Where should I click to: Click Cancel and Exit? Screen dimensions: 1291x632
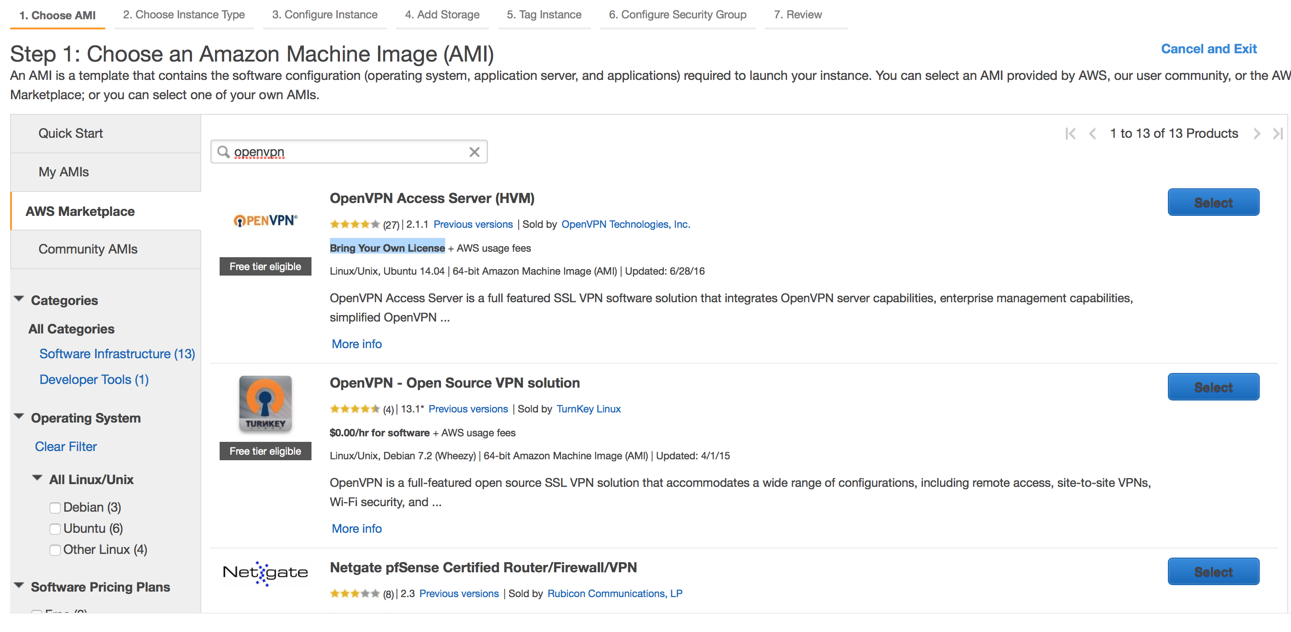click(x=1209, y=49)
